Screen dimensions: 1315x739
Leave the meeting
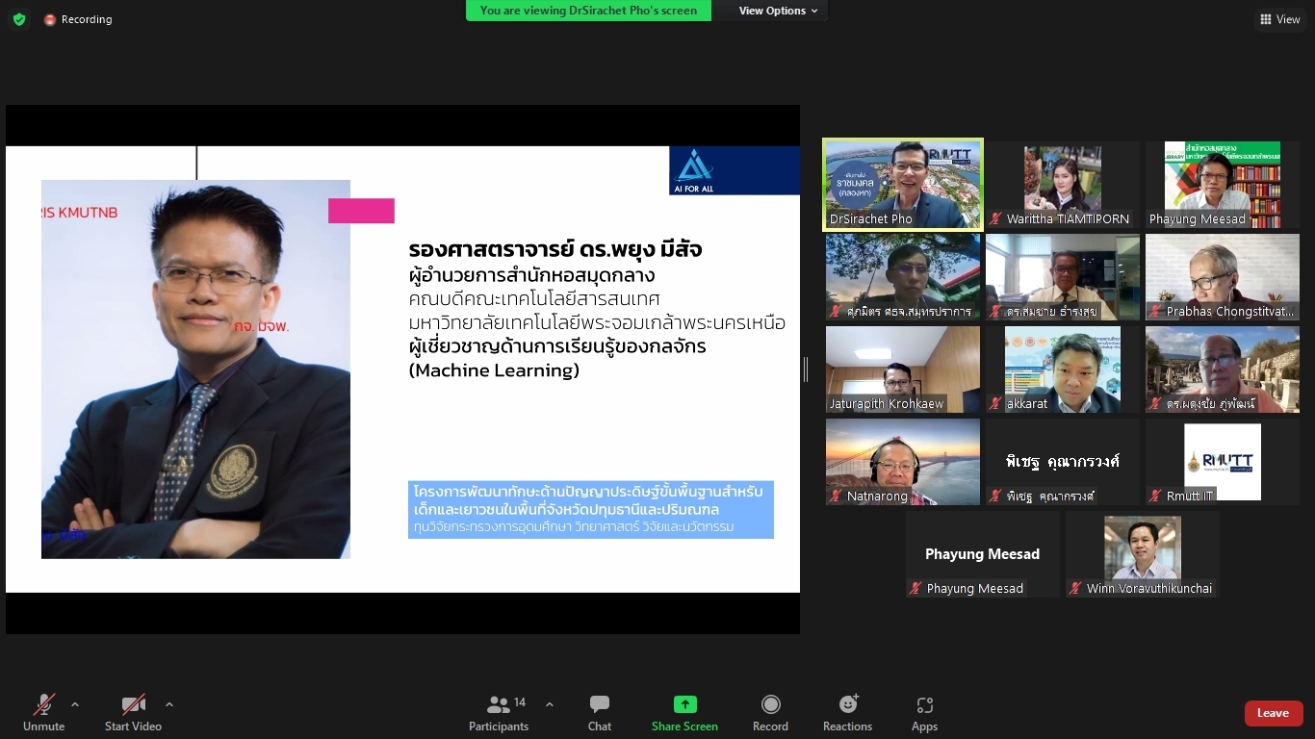(x=1273, y=713)
